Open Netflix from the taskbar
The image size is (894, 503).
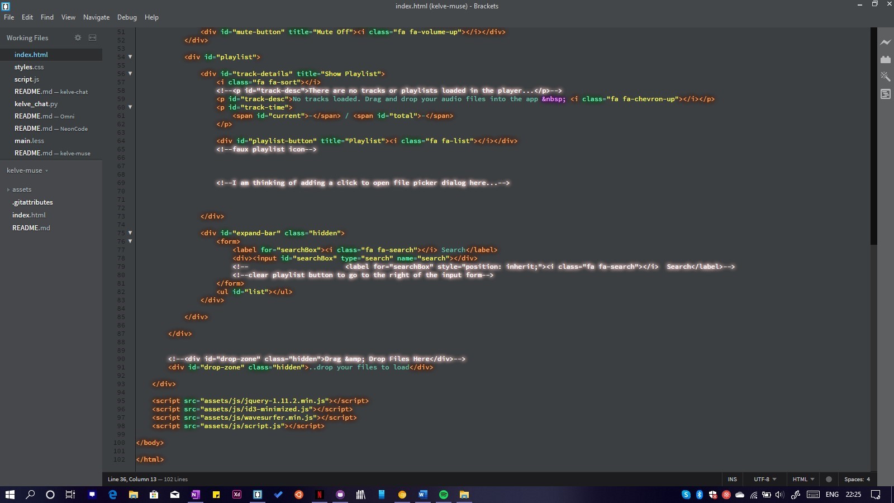click(320, 495)
